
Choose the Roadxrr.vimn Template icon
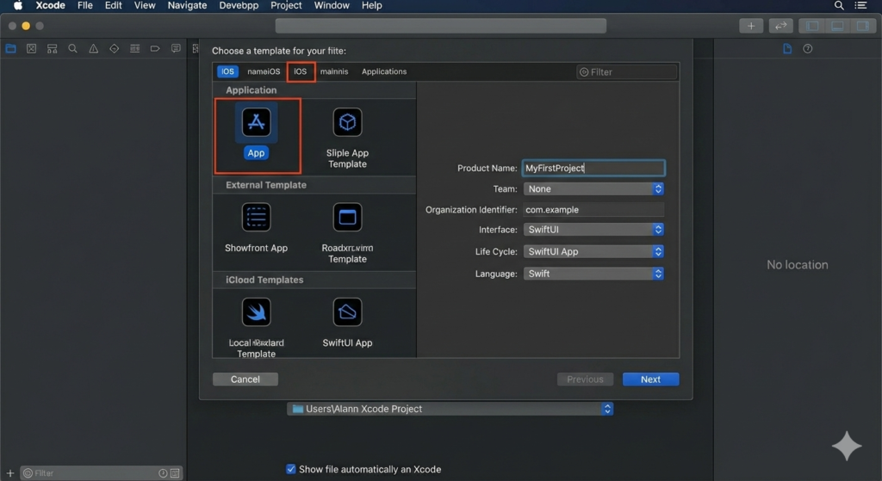point(347,217)
